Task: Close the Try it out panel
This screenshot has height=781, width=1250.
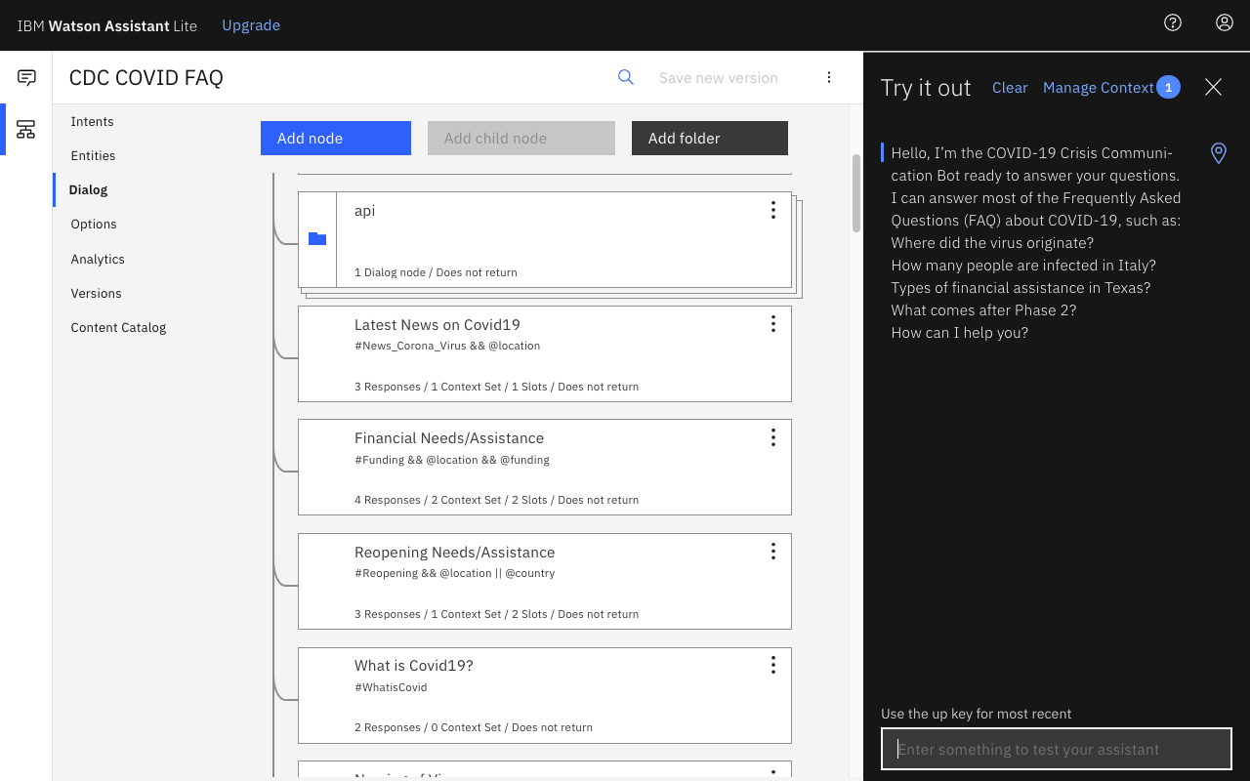Action: click(1213, 87)
